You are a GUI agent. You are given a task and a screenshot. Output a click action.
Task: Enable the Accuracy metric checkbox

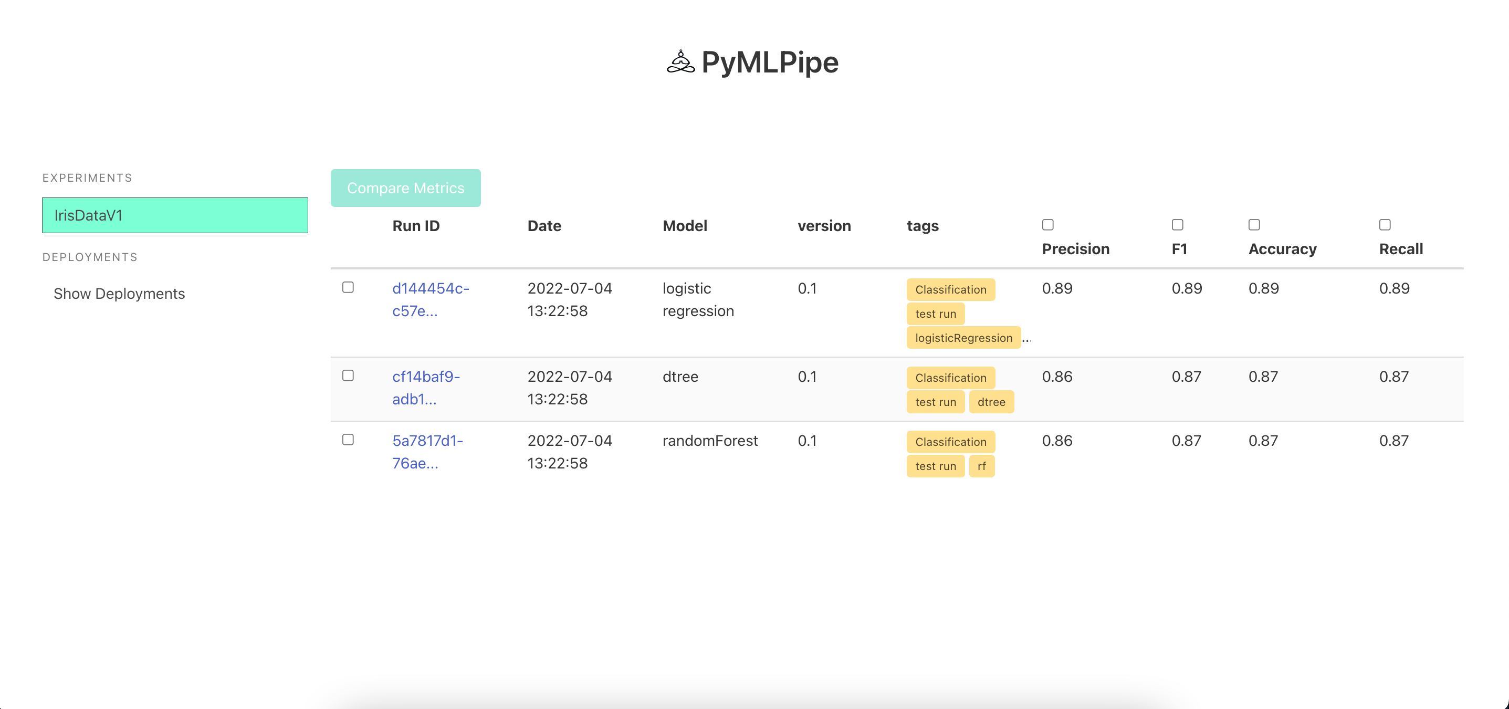[1254, 224]
